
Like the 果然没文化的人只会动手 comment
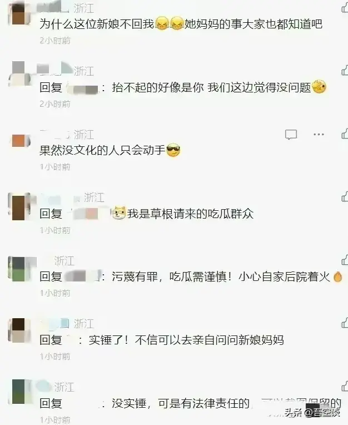pyautogui.click(x=345, y=134)
